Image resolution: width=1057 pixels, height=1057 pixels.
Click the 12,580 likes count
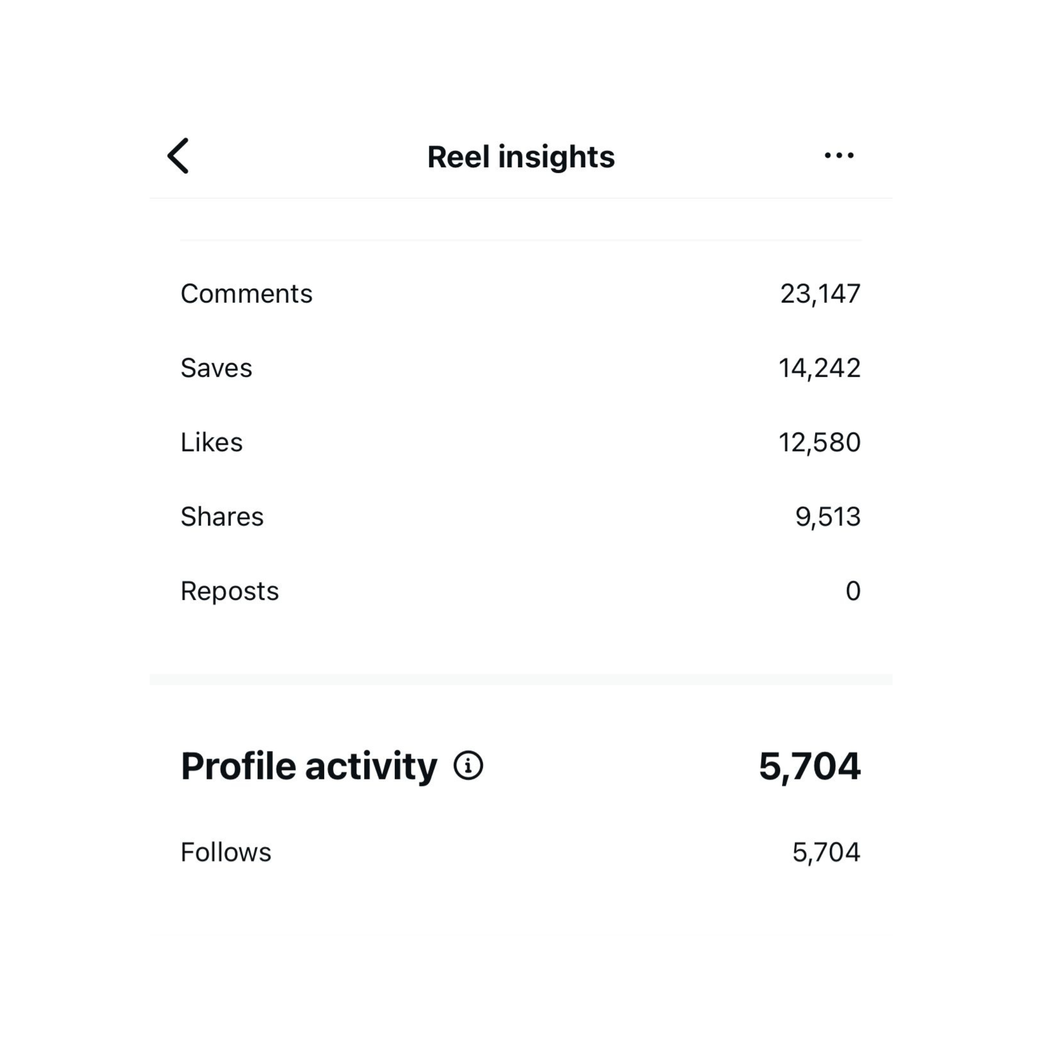820,442
